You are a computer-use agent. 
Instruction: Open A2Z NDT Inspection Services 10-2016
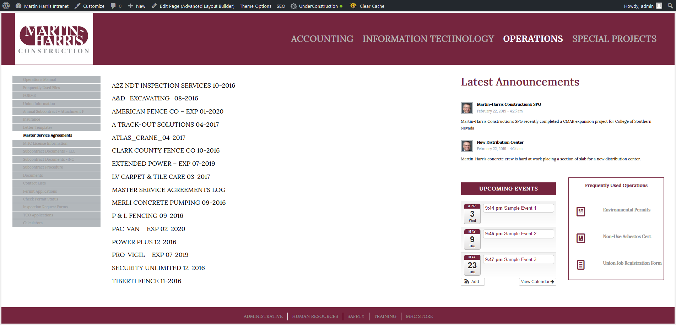coord(173,86)
